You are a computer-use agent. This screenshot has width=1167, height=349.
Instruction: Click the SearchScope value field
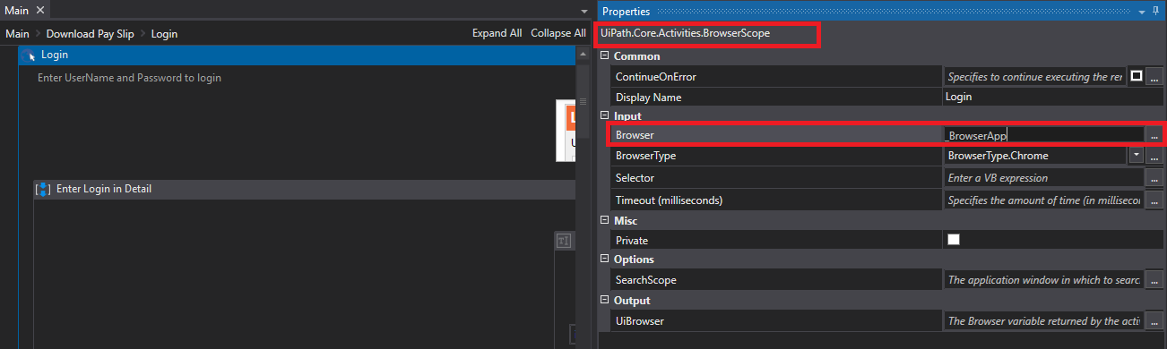pyautogui.click(x=1044, y=280)
